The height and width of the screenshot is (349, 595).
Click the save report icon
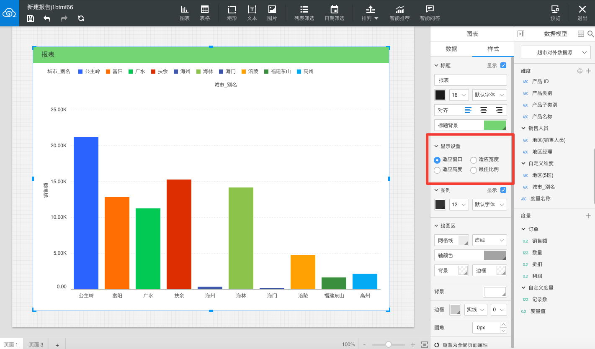[x=31, y=18]
